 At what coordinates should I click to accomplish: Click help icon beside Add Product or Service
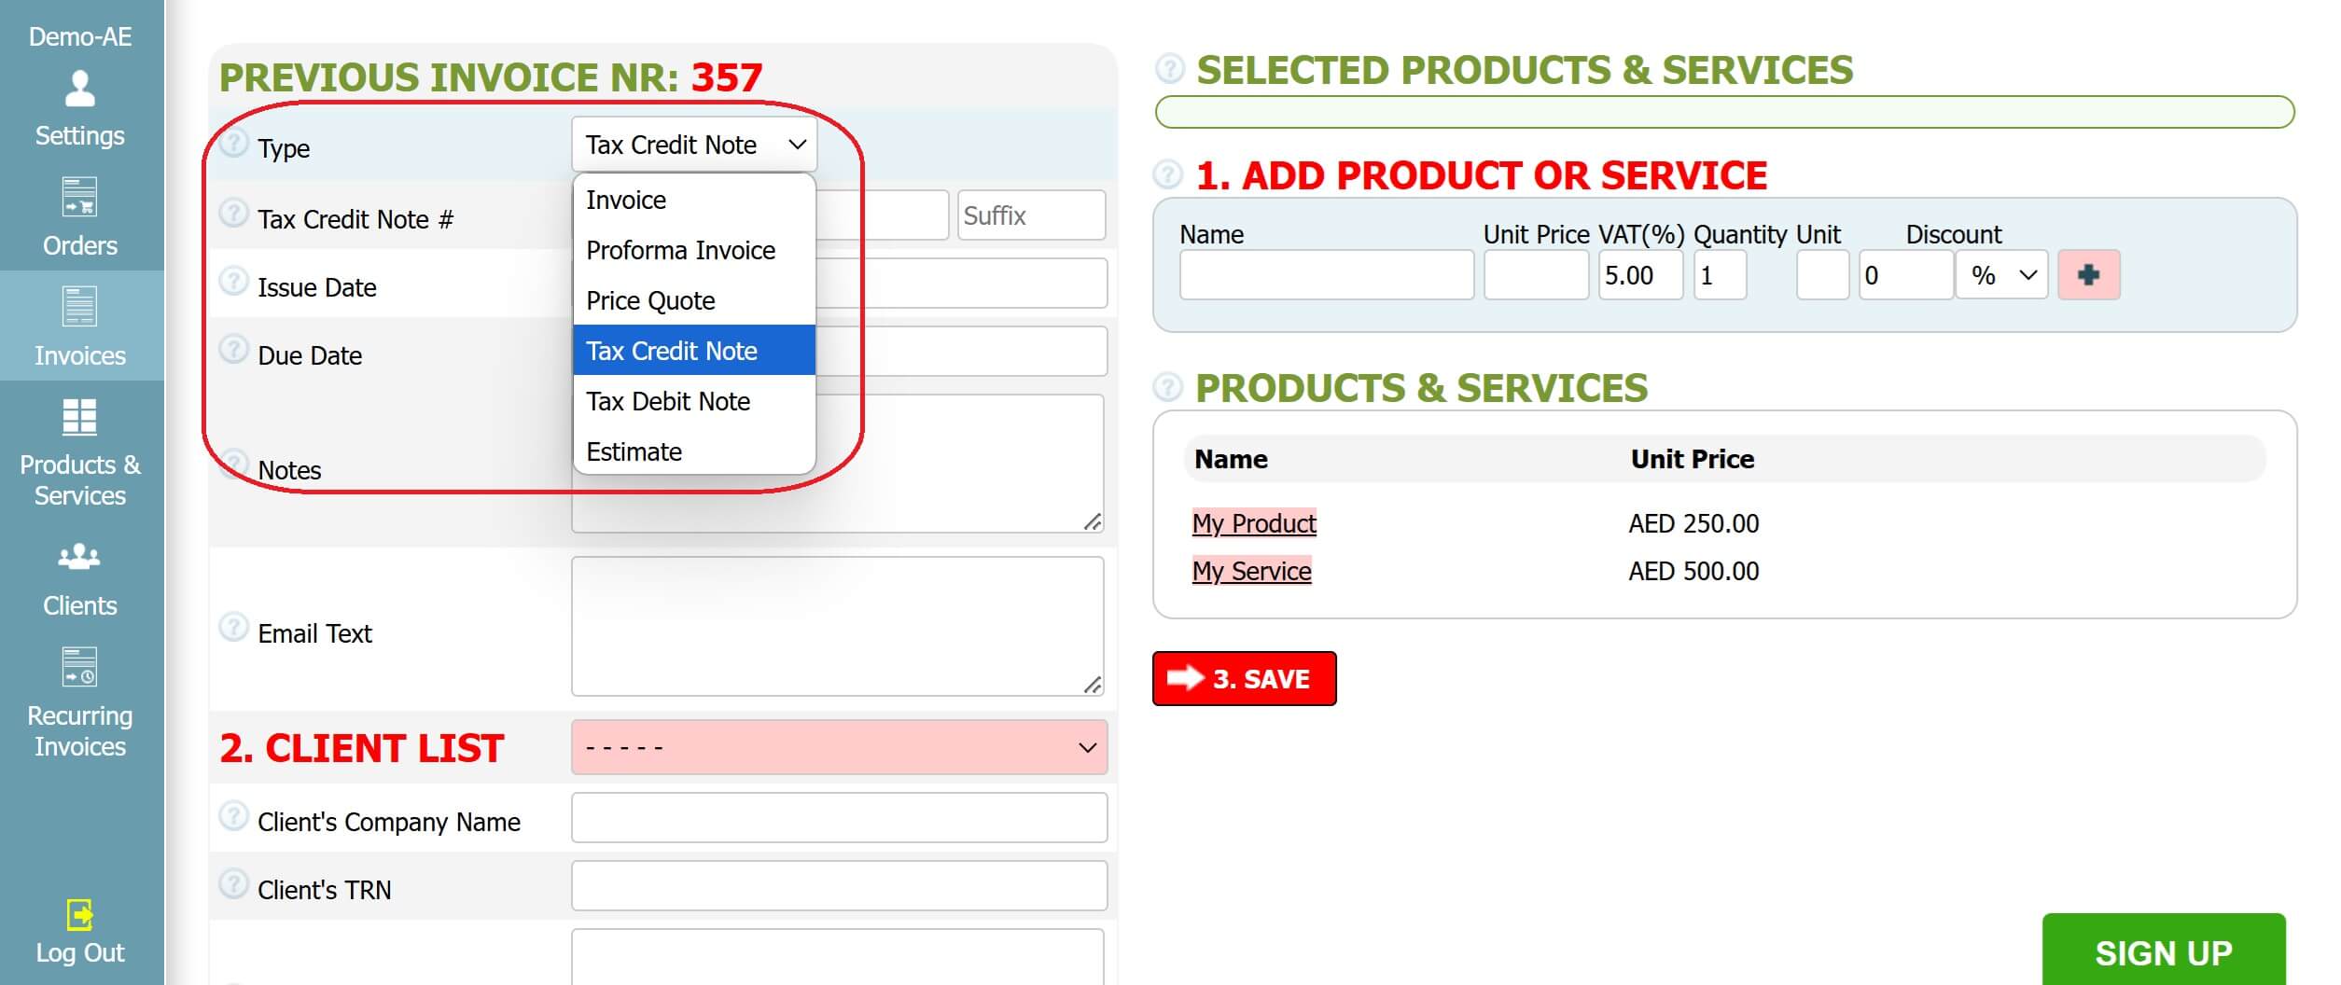tap(1167, 174)
